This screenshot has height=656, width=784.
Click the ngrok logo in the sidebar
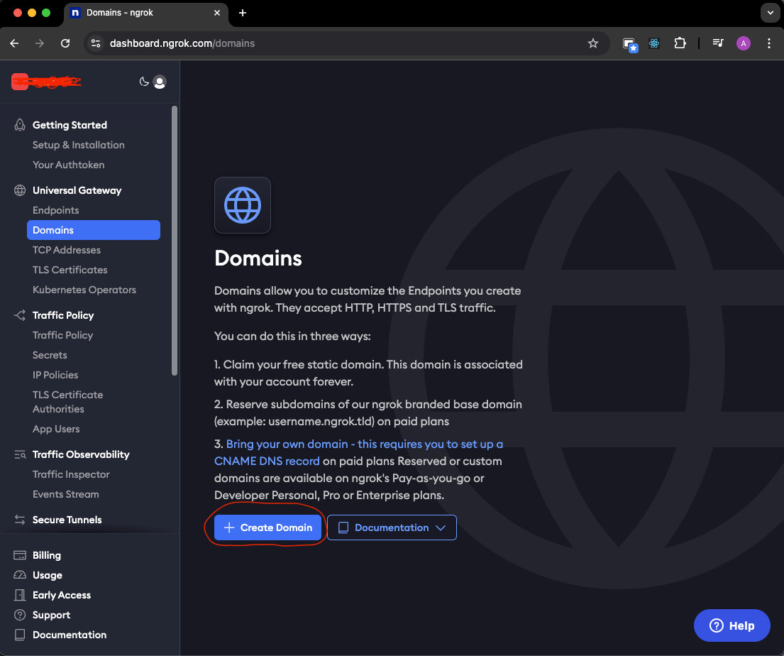click(45, 82)
